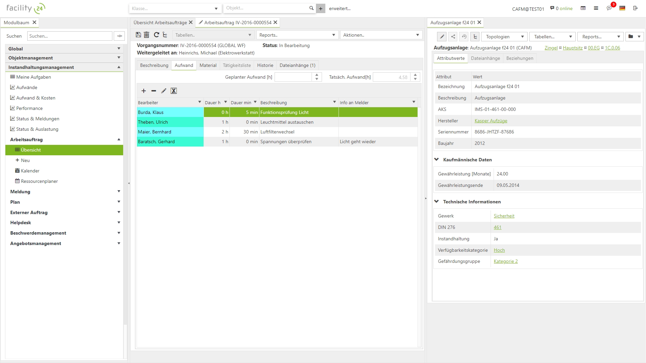Add a new effort row with plus icon
This screenshot has height=363, width=646.
coord(144,91)
